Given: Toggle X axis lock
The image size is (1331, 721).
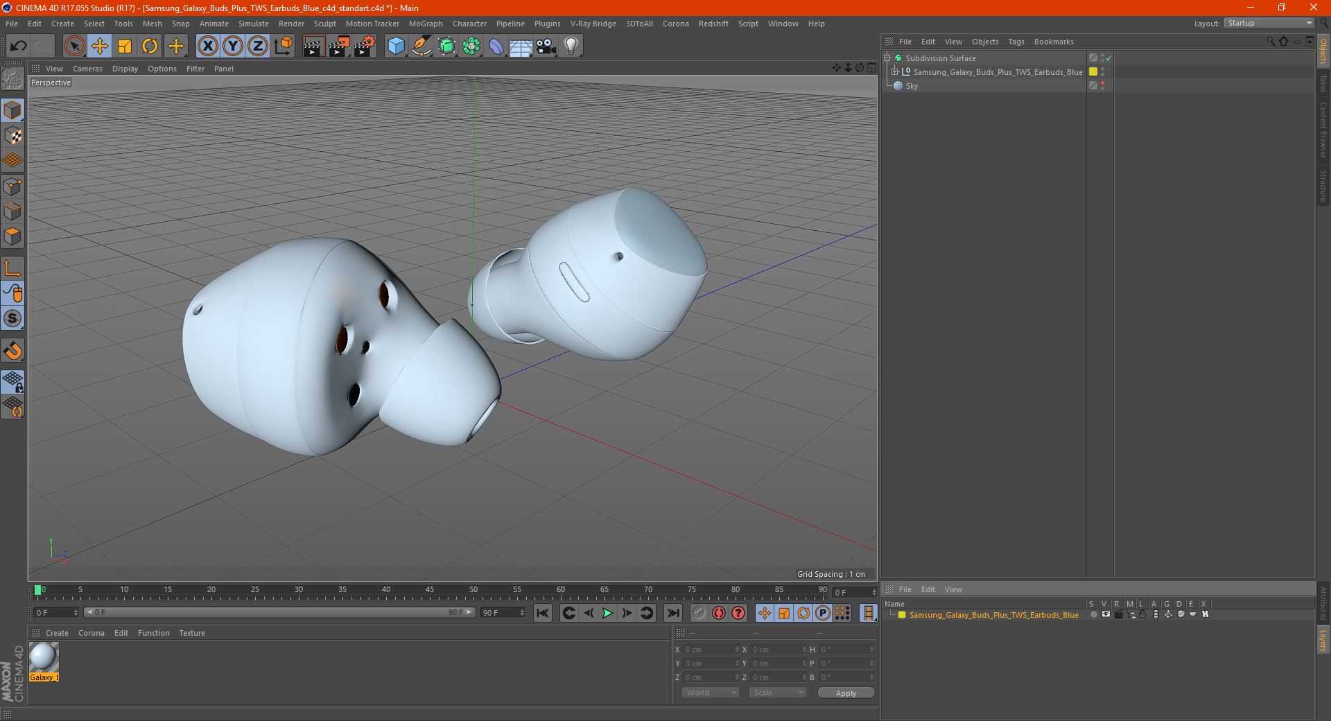Looking at the screenshot, I should coord(207,46).
